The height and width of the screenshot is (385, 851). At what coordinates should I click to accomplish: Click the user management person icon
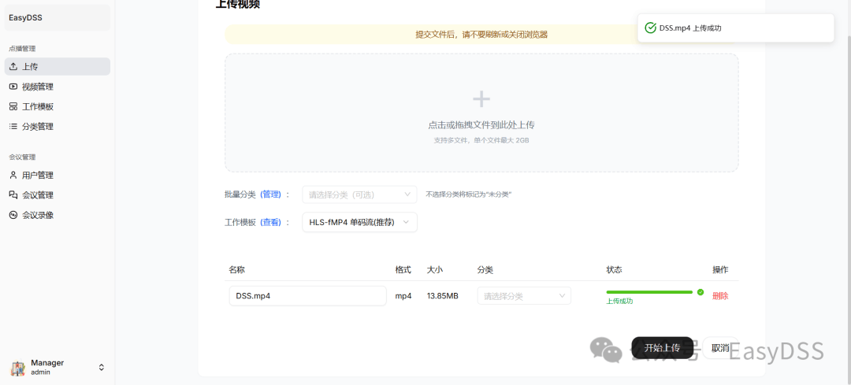coord(13,176)
